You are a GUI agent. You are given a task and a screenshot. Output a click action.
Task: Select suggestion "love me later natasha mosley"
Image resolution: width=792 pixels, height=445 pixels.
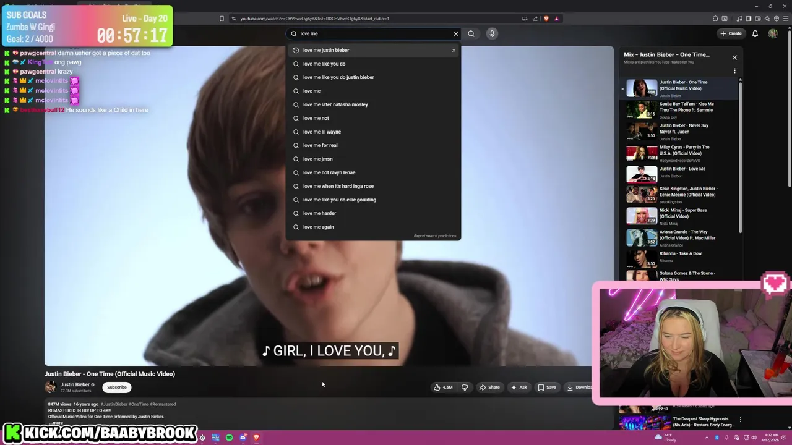(373, 104)
